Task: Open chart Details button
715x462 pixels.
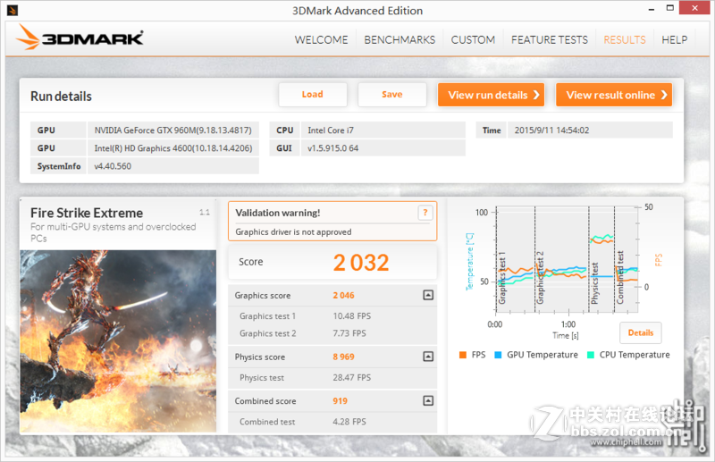Action: point(641,332)
